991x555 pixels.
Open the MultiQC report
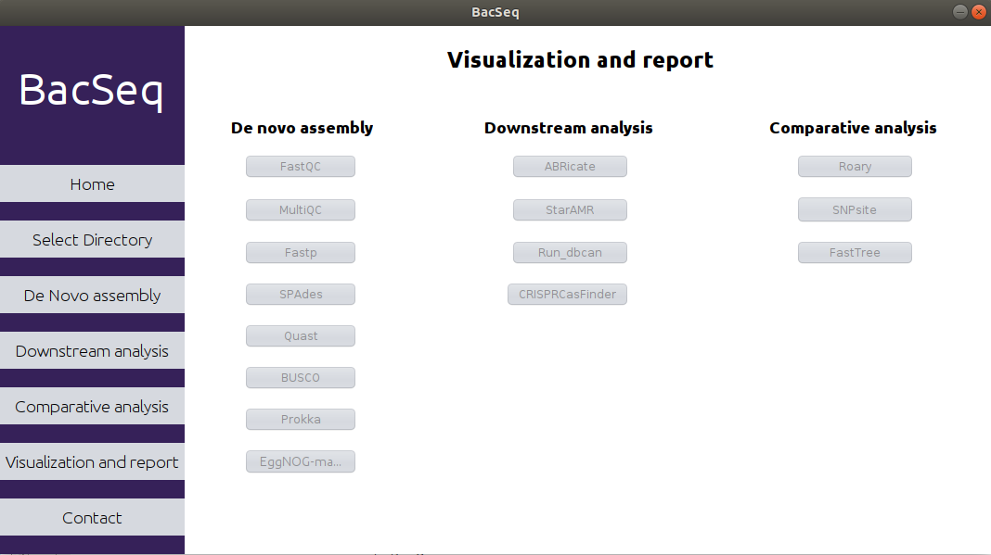click(301, 210)
